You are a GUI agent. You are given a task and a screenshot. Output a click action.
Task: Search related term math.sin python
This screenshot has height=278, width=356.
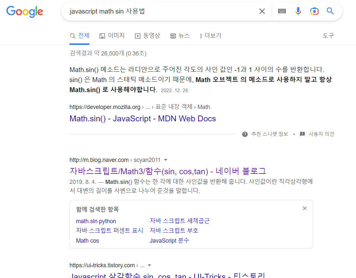[x=96, y=221]
